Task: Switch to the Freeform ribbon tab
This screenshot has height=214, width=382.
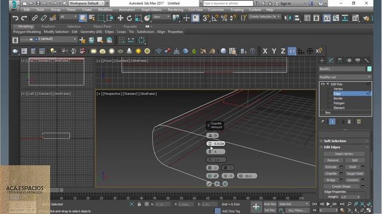Action: tap(48, 26)
